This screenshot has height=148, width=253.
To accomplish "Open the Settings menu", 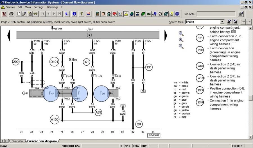I will 39,7.
